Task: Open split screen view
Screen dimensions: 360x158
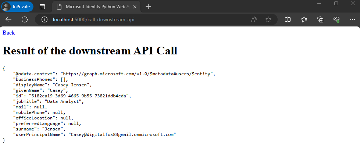Action: pyautogui.click(x=288, y=19)
